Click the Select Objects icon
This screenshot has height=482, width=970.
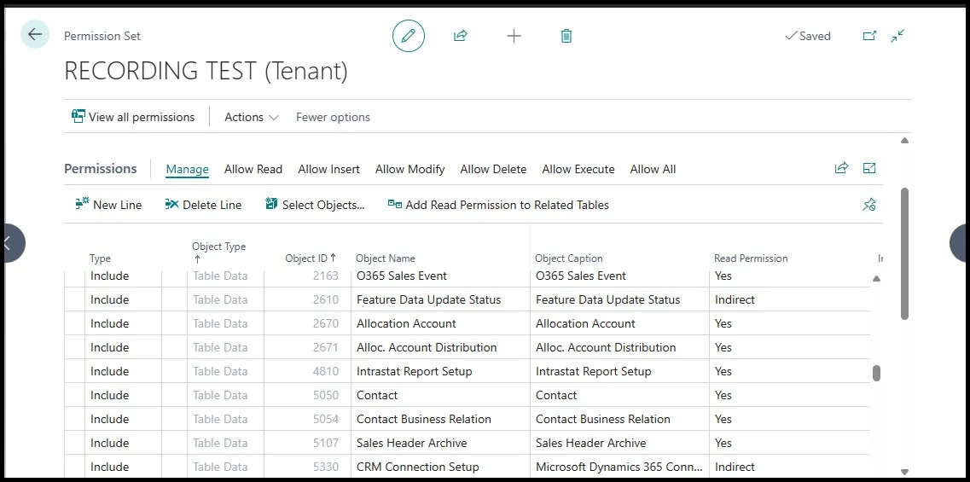click(x=271, y=204)
